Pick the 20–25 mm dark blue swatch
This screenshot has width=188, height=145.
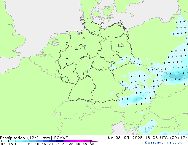pyautogui.click(x=53, y=141)
